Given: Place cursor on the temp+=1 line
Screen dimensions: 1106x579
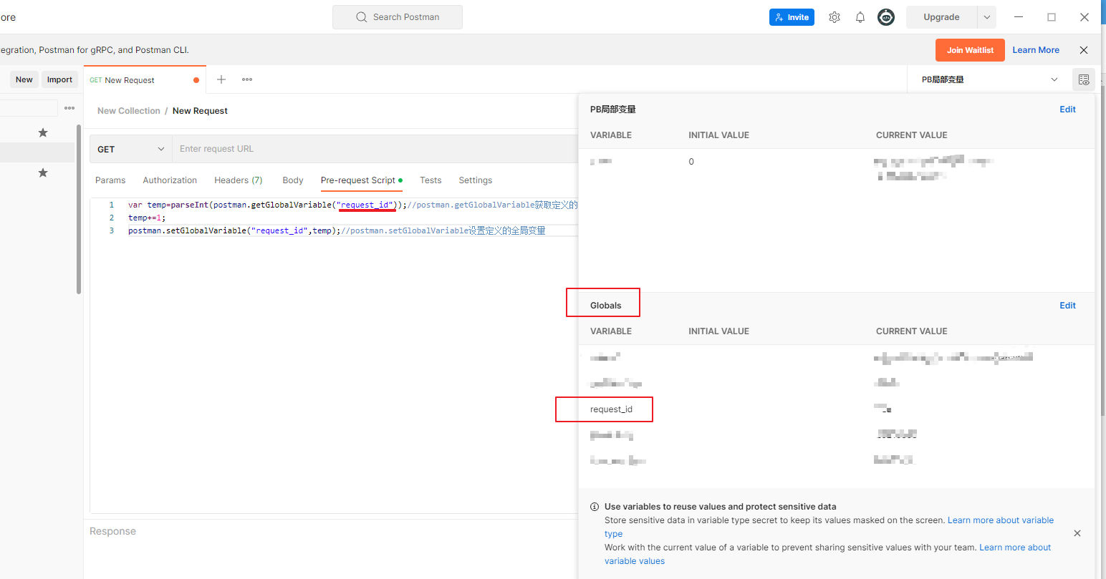Looking at the screenshot, I should pyautogui.click(x=147, y=218).
